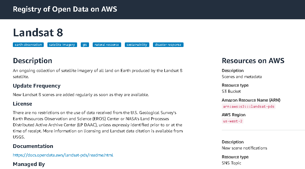Click the Amazon Resource Name (ARN) label
This screenshot has width=305, height=169.
tap(251, 100)
